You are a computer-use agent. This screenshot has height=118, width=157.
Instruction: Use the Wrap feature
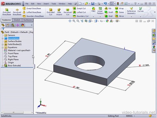(119, 9)
